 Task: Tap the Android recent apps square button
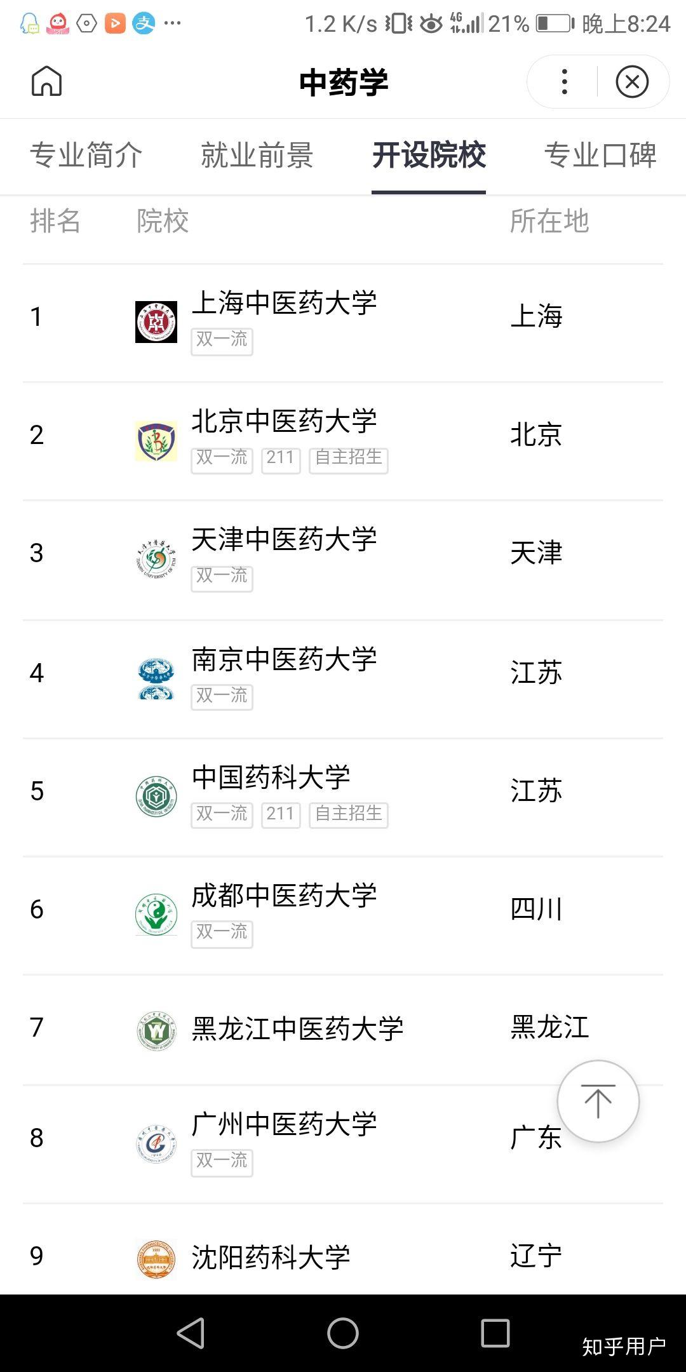(x=495, y=1333)
